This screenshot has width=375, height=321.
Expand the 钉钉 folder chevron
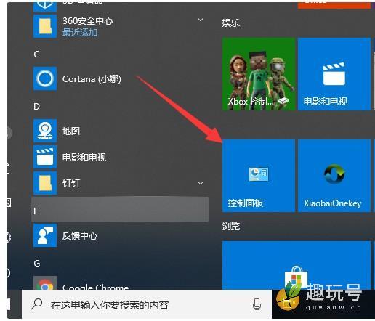[x=201, y=183]
